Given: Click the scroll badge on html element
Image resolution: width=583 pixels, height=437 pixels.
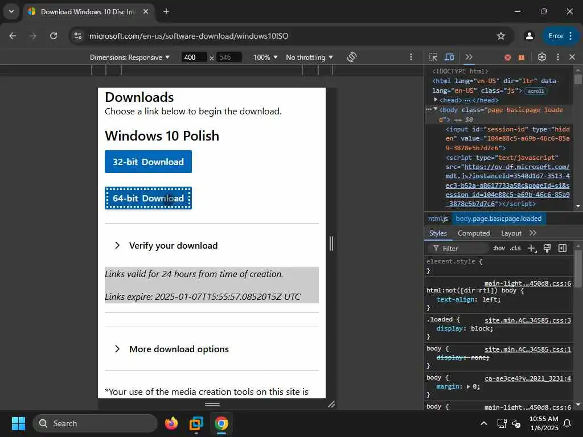Looking at the screenshot, I should (535, 91).
